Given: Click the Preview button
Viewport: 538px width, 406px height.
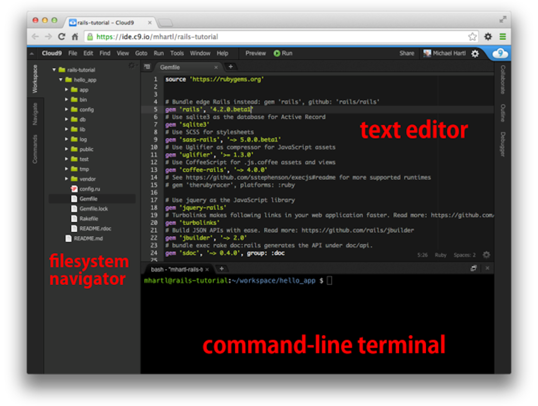Looking at the screenshot, I should coord(256,53).
